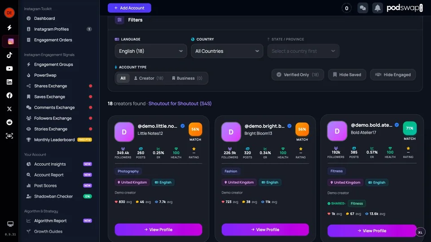Click the Shoutout for Shoutout (S4S) link
The height and width of the screenshot is (242, 431).
(180, 104)
